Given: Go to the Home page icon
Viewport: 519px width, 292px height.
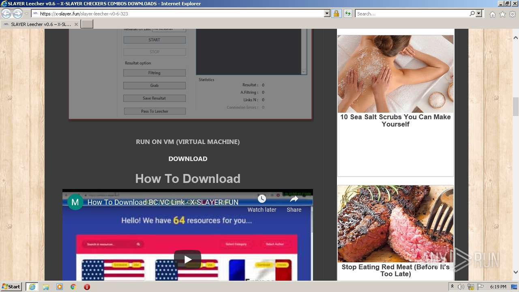Looking at the screenshot, I should [492, 14].
